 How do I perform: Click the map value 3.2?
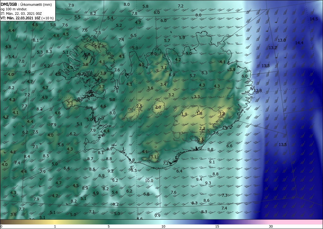172,95
